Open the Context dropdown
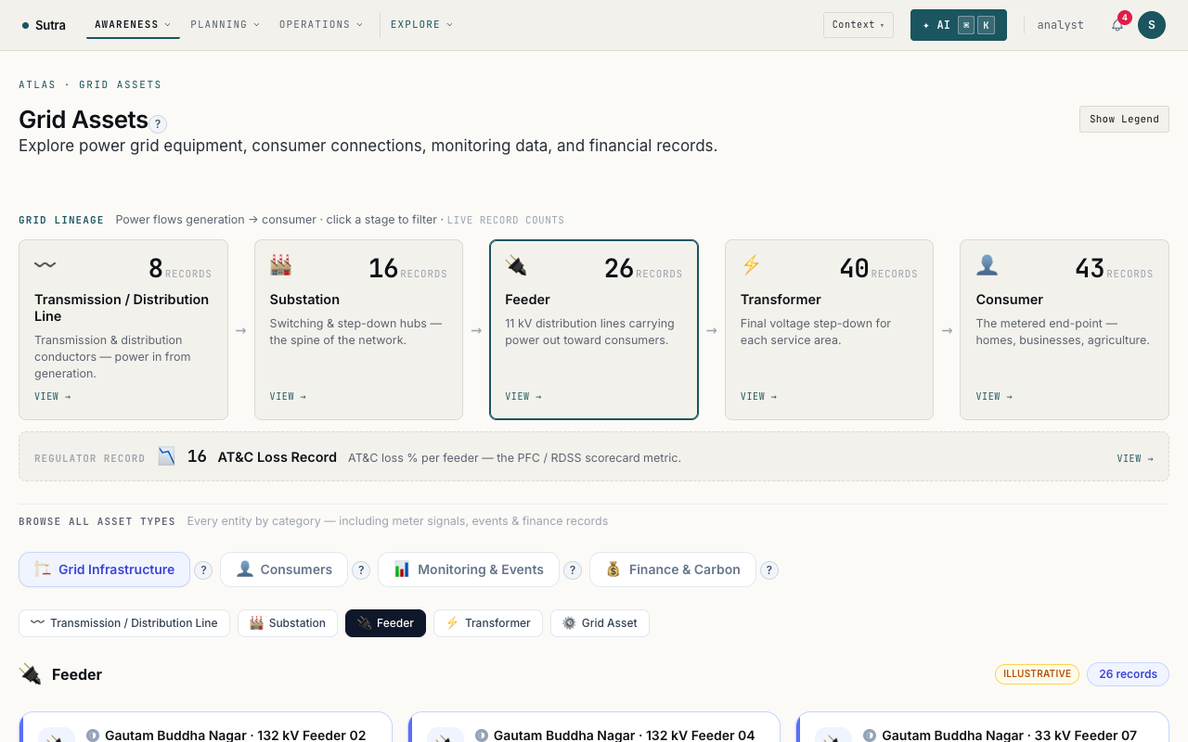This screenshot has height=742, width=1188. [859, 25]
